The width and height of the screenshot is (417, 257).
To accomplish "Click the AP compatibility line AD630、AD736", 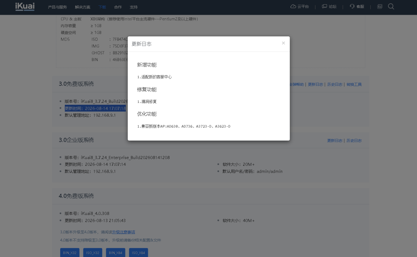I will click(184, 126).
